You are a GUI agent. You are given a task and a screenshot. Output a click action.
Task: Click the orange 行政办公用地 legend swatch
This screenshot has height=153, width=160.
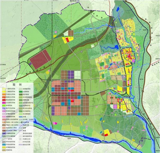[x=4, y=94]
